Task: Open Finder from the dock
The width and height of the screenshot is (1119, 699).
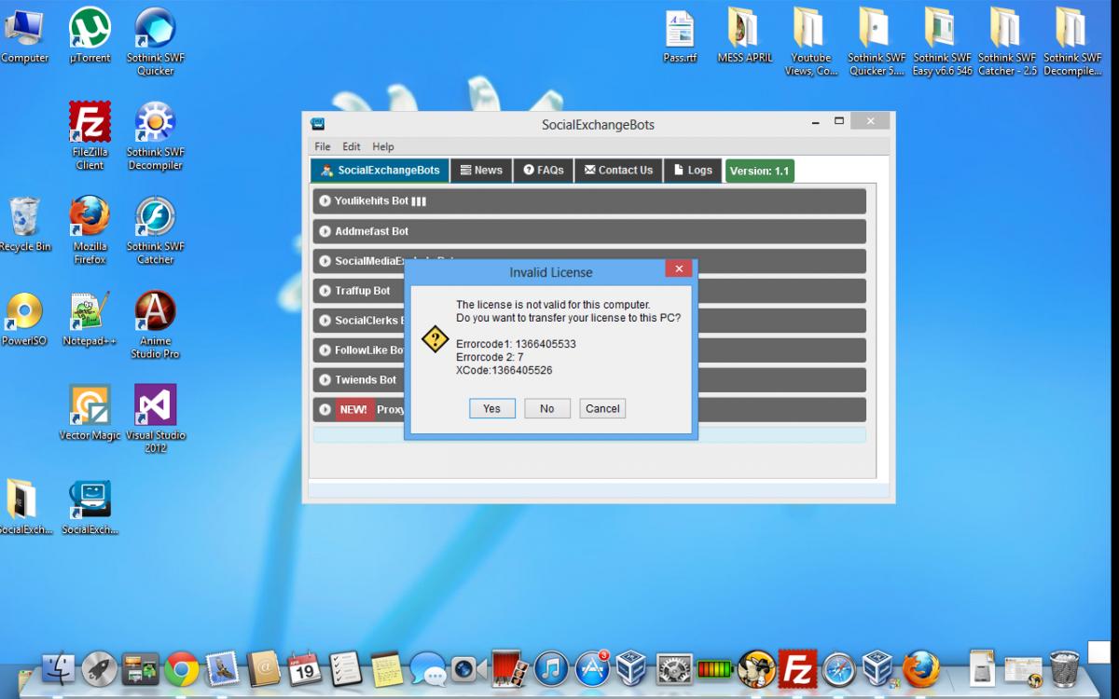Action: (59, 668)
